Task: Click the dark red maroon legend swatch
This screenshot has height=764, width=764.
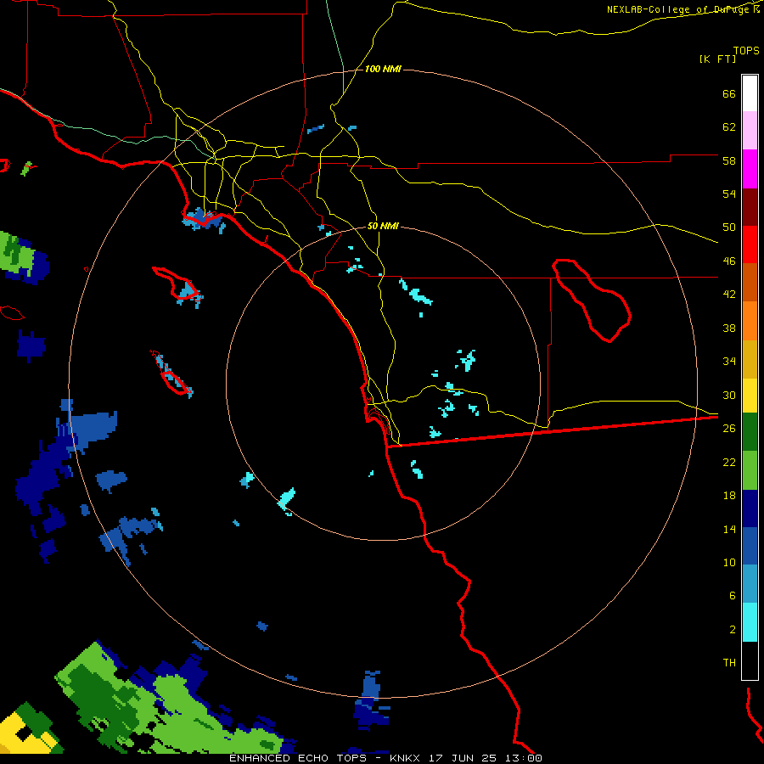Action: [x=750, y=206]
